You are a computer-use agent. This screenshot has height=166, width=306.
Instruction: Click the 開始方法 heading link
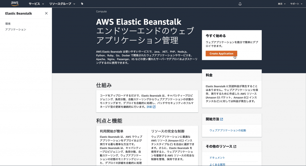pos(212,119)
